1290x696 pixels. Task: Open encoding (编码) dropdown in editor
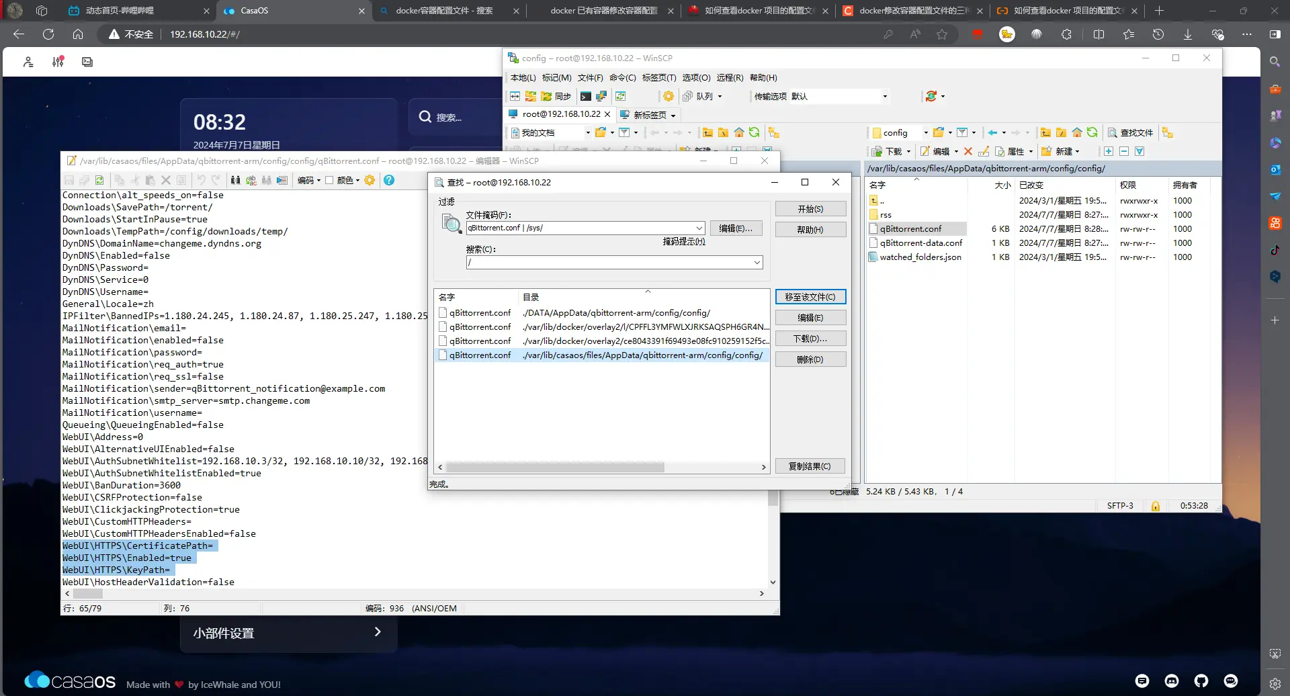[x=309, y=180]
